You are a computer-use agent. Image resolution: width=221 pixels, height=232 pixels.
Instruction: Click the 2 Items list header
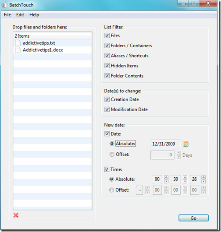click(52, 36)
